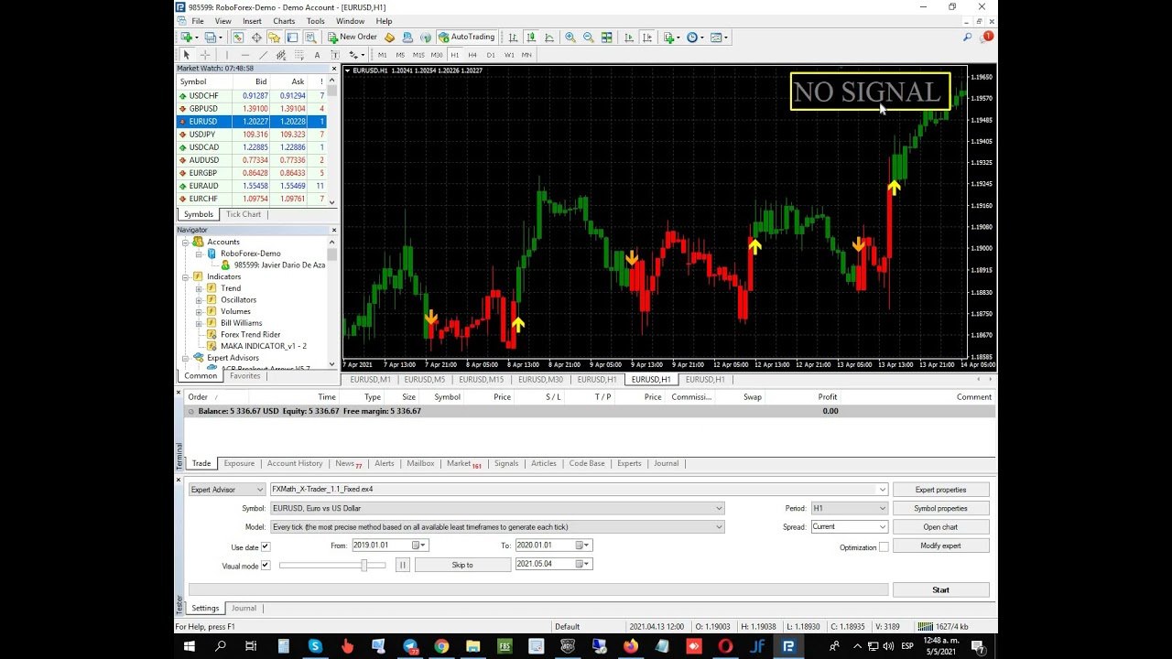
Task: Open the arrows objects dropdown
Action: 357,55
